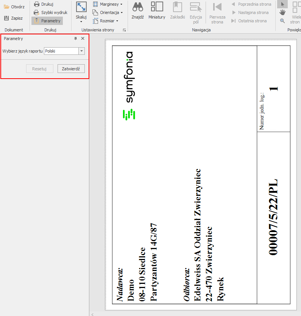Expand the Rozmiar page size menu

coord(106,21)
